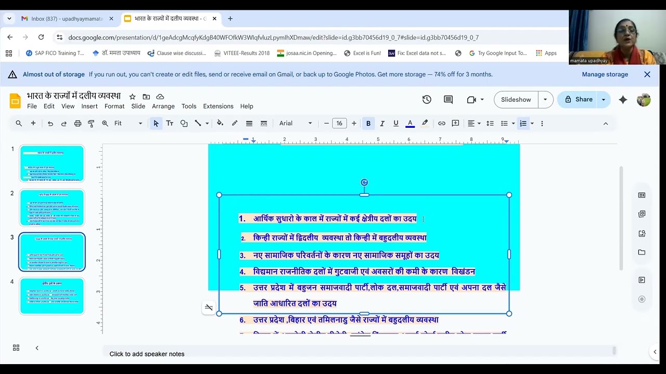Open the Insert menu
The width and height of the screenshot is (666, 374).
pos(89,106)
